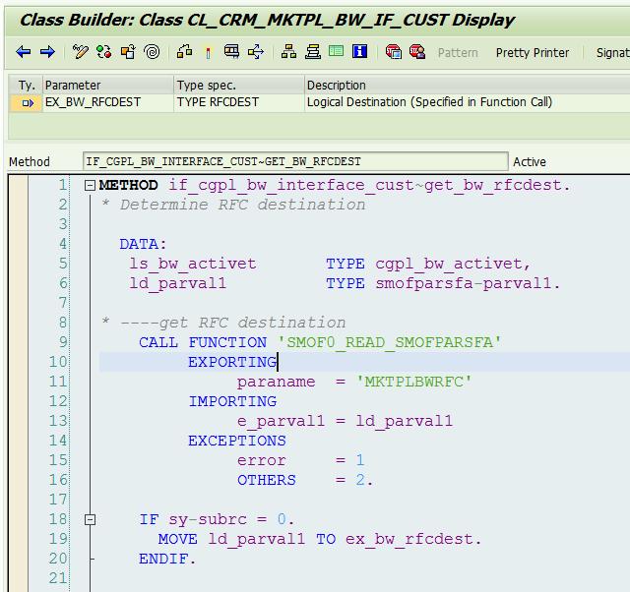Show the object list hierarchy icon

[288, 52]
